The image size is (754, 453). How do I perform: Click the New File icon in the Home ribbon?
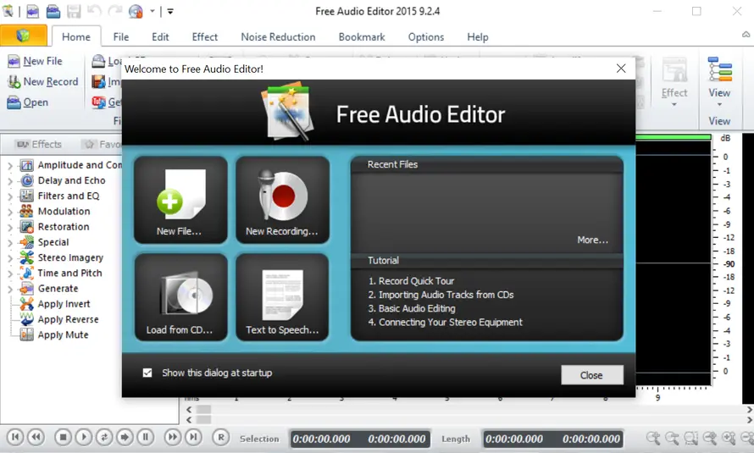click(14, 61)
